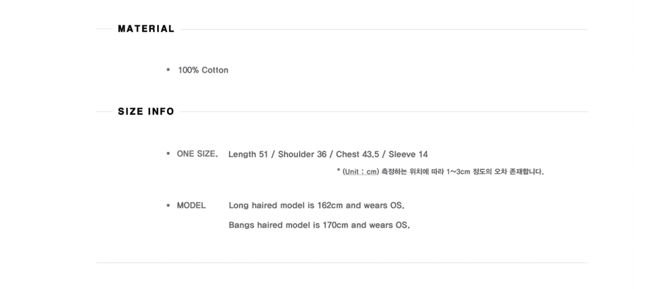Click the bullet before ONE SIZE
The image size is (666, 289).
point(168,154)
